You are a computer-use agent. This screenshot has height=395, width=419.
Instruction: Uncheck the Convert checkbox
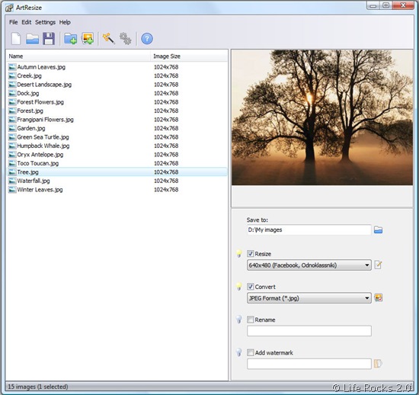click(x=251, y=287)
